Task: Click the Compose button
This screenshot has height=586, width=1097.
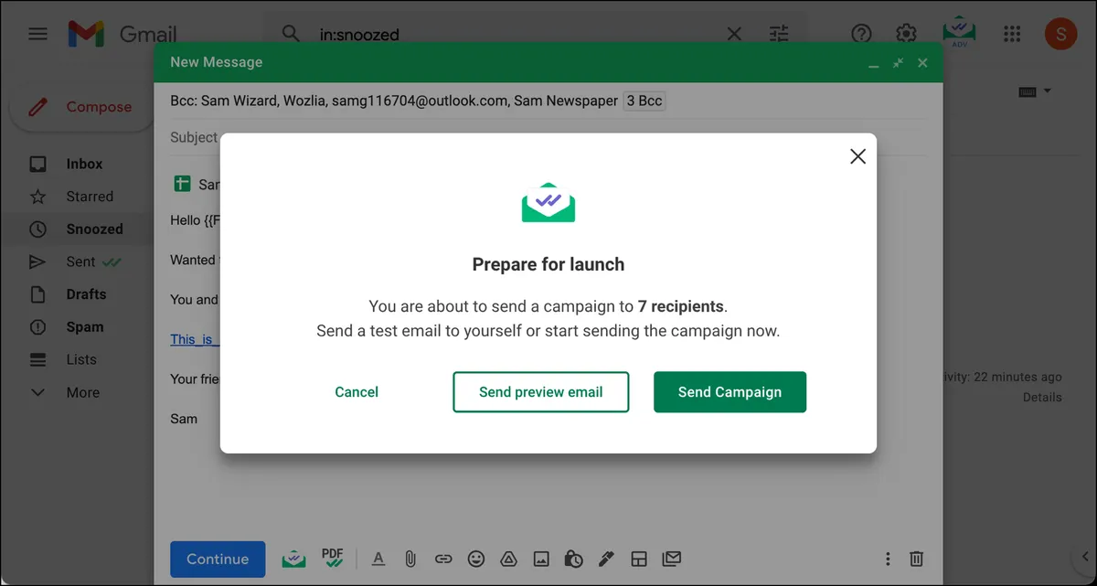Action: [80, 107]
